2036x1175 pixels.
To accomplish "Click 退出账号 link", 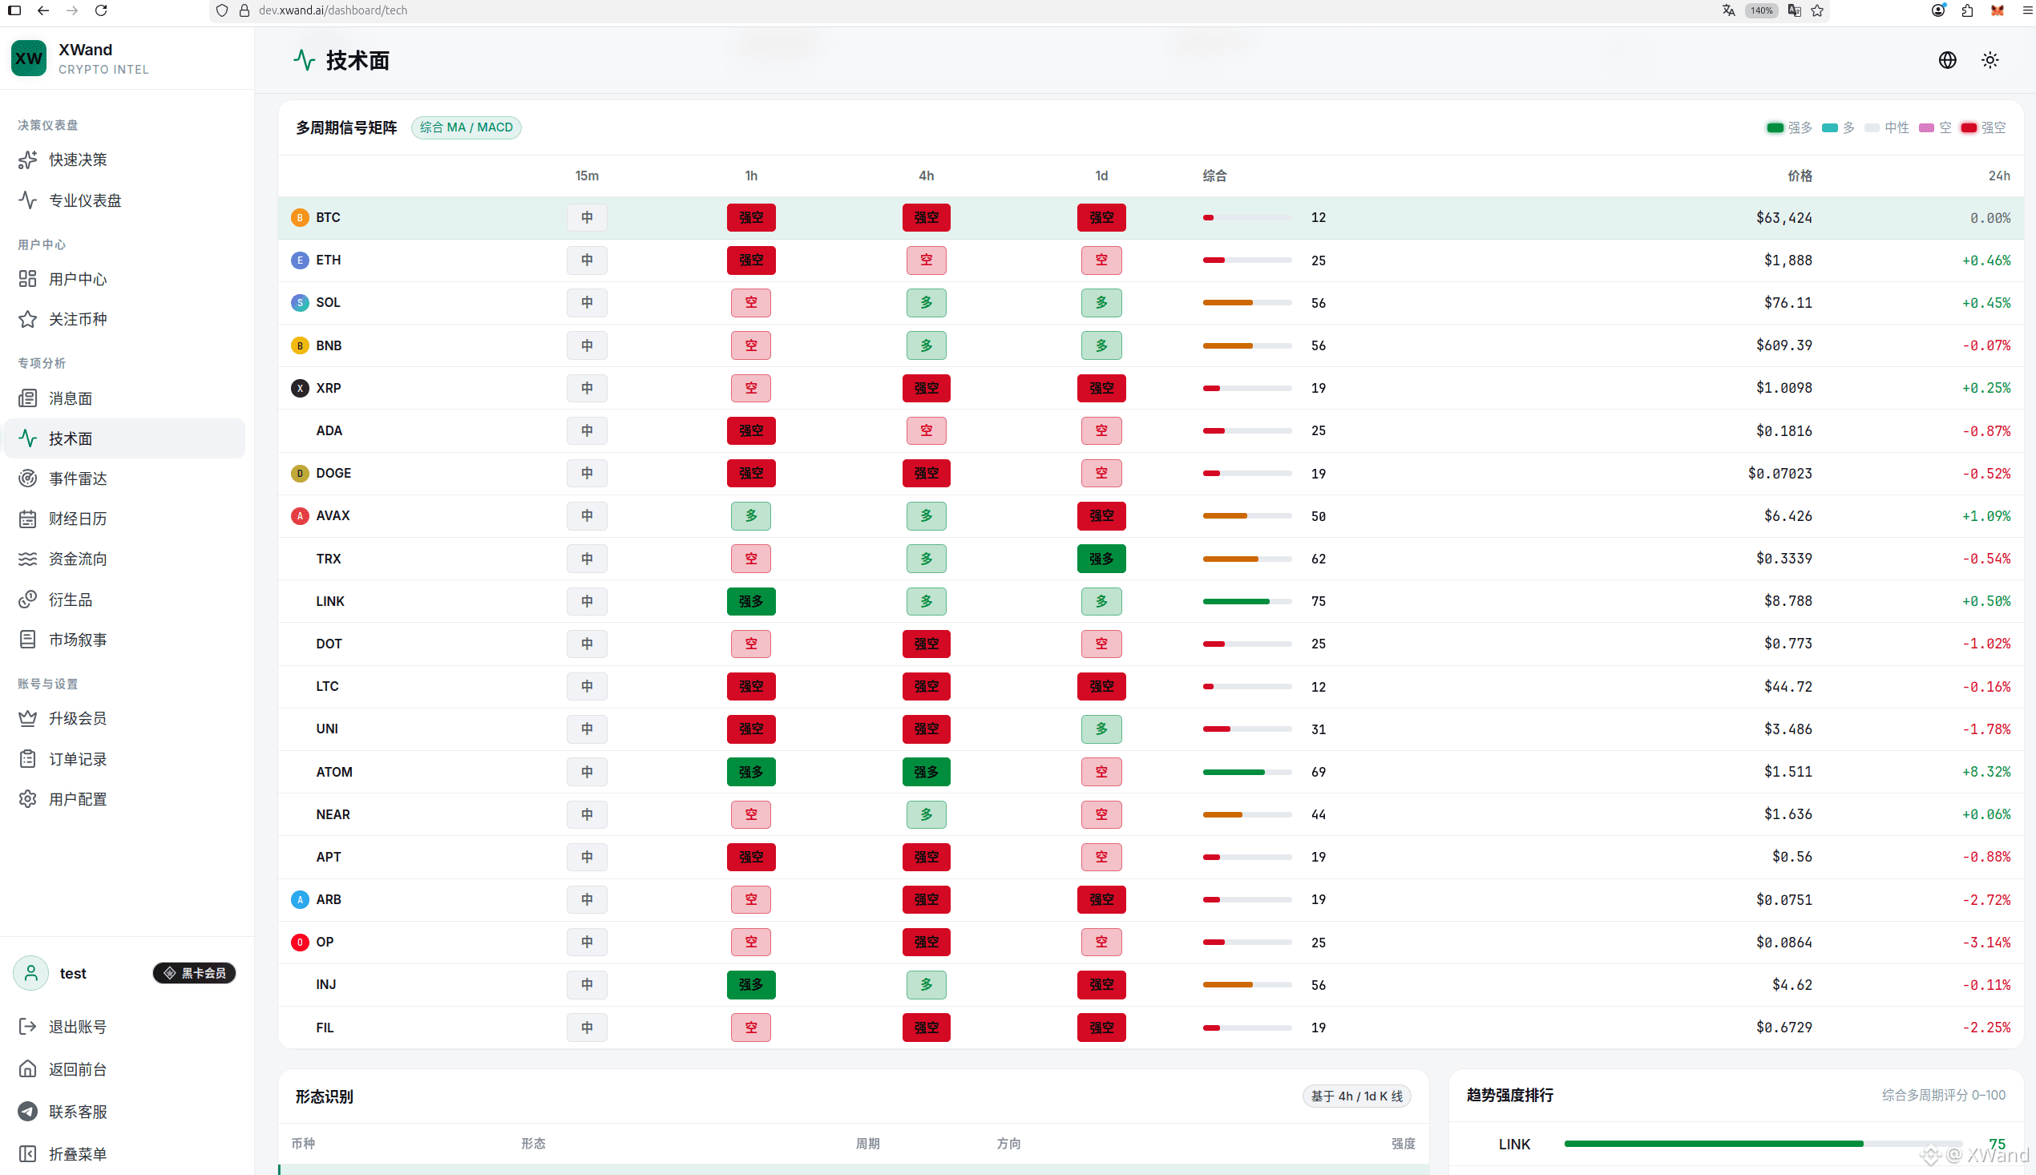I will (78, 1027).
